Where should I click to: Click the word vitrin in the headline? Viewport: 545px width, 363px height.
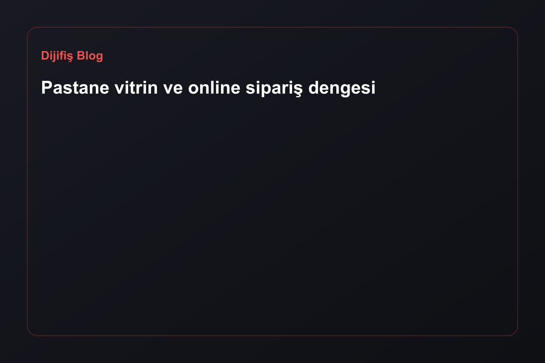134,88
